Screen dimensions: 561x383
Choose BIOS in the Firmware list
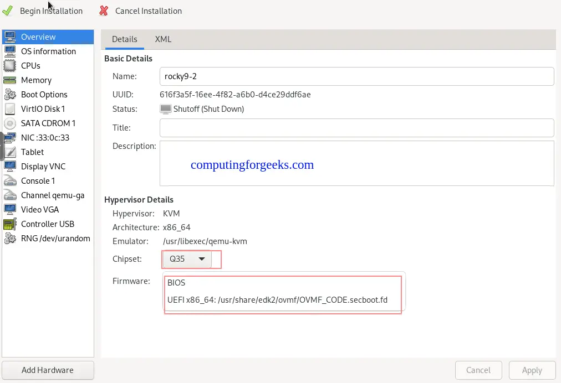point(283,283)
